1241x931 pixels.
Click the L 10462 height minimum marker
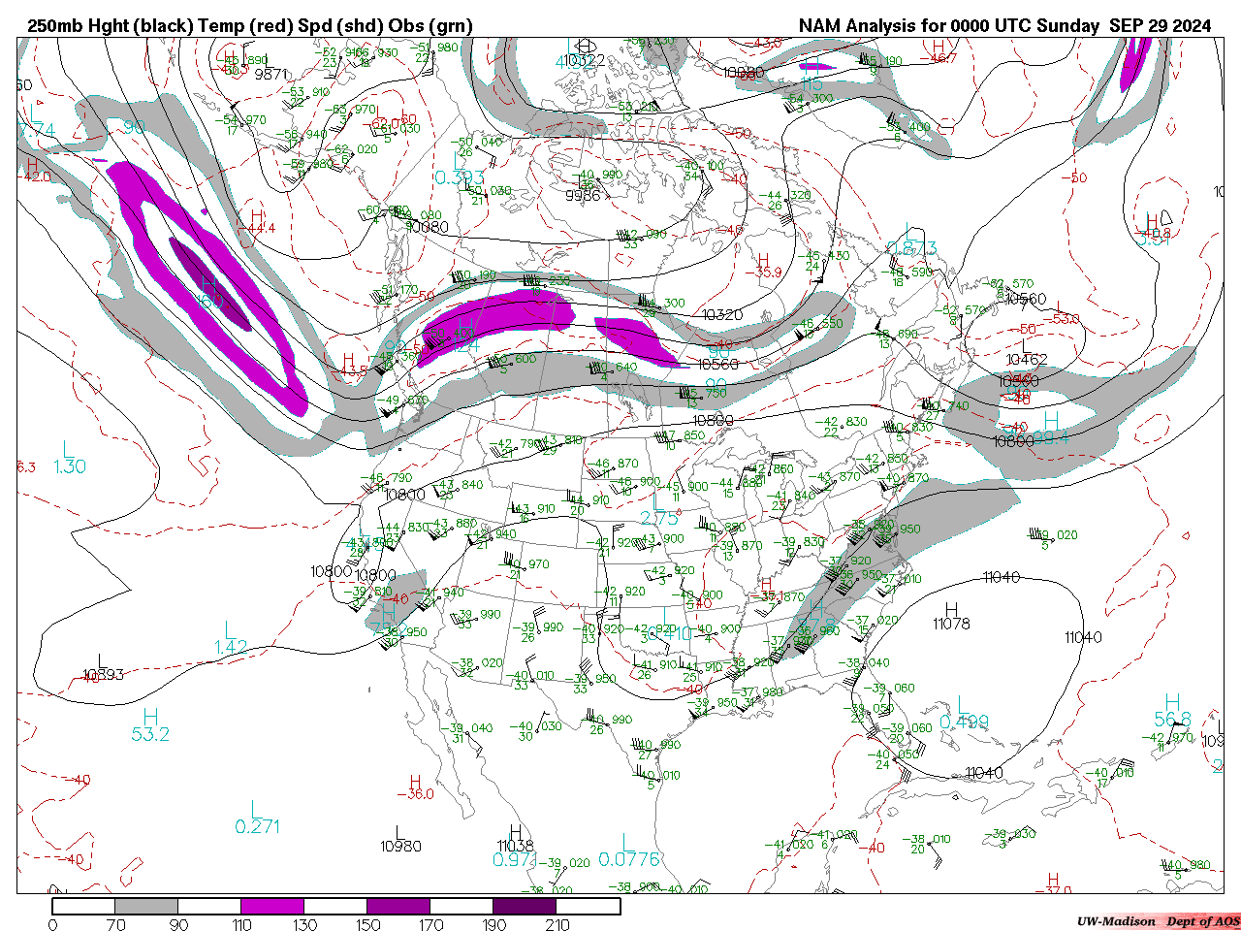(1026, 352)
